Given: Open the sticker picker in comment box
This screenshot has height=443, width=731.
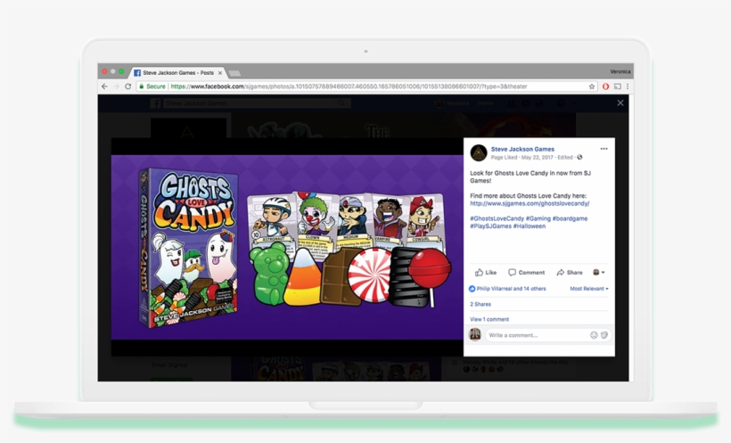Looking at the screenshot, I should [x=604, y=335].
